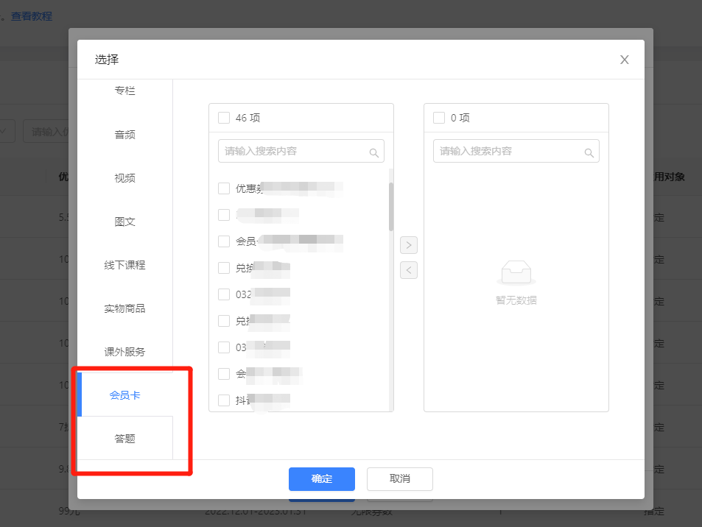Click the 取消 cancel button
Viewport: 702px width, 527px height.
point(399,478)
